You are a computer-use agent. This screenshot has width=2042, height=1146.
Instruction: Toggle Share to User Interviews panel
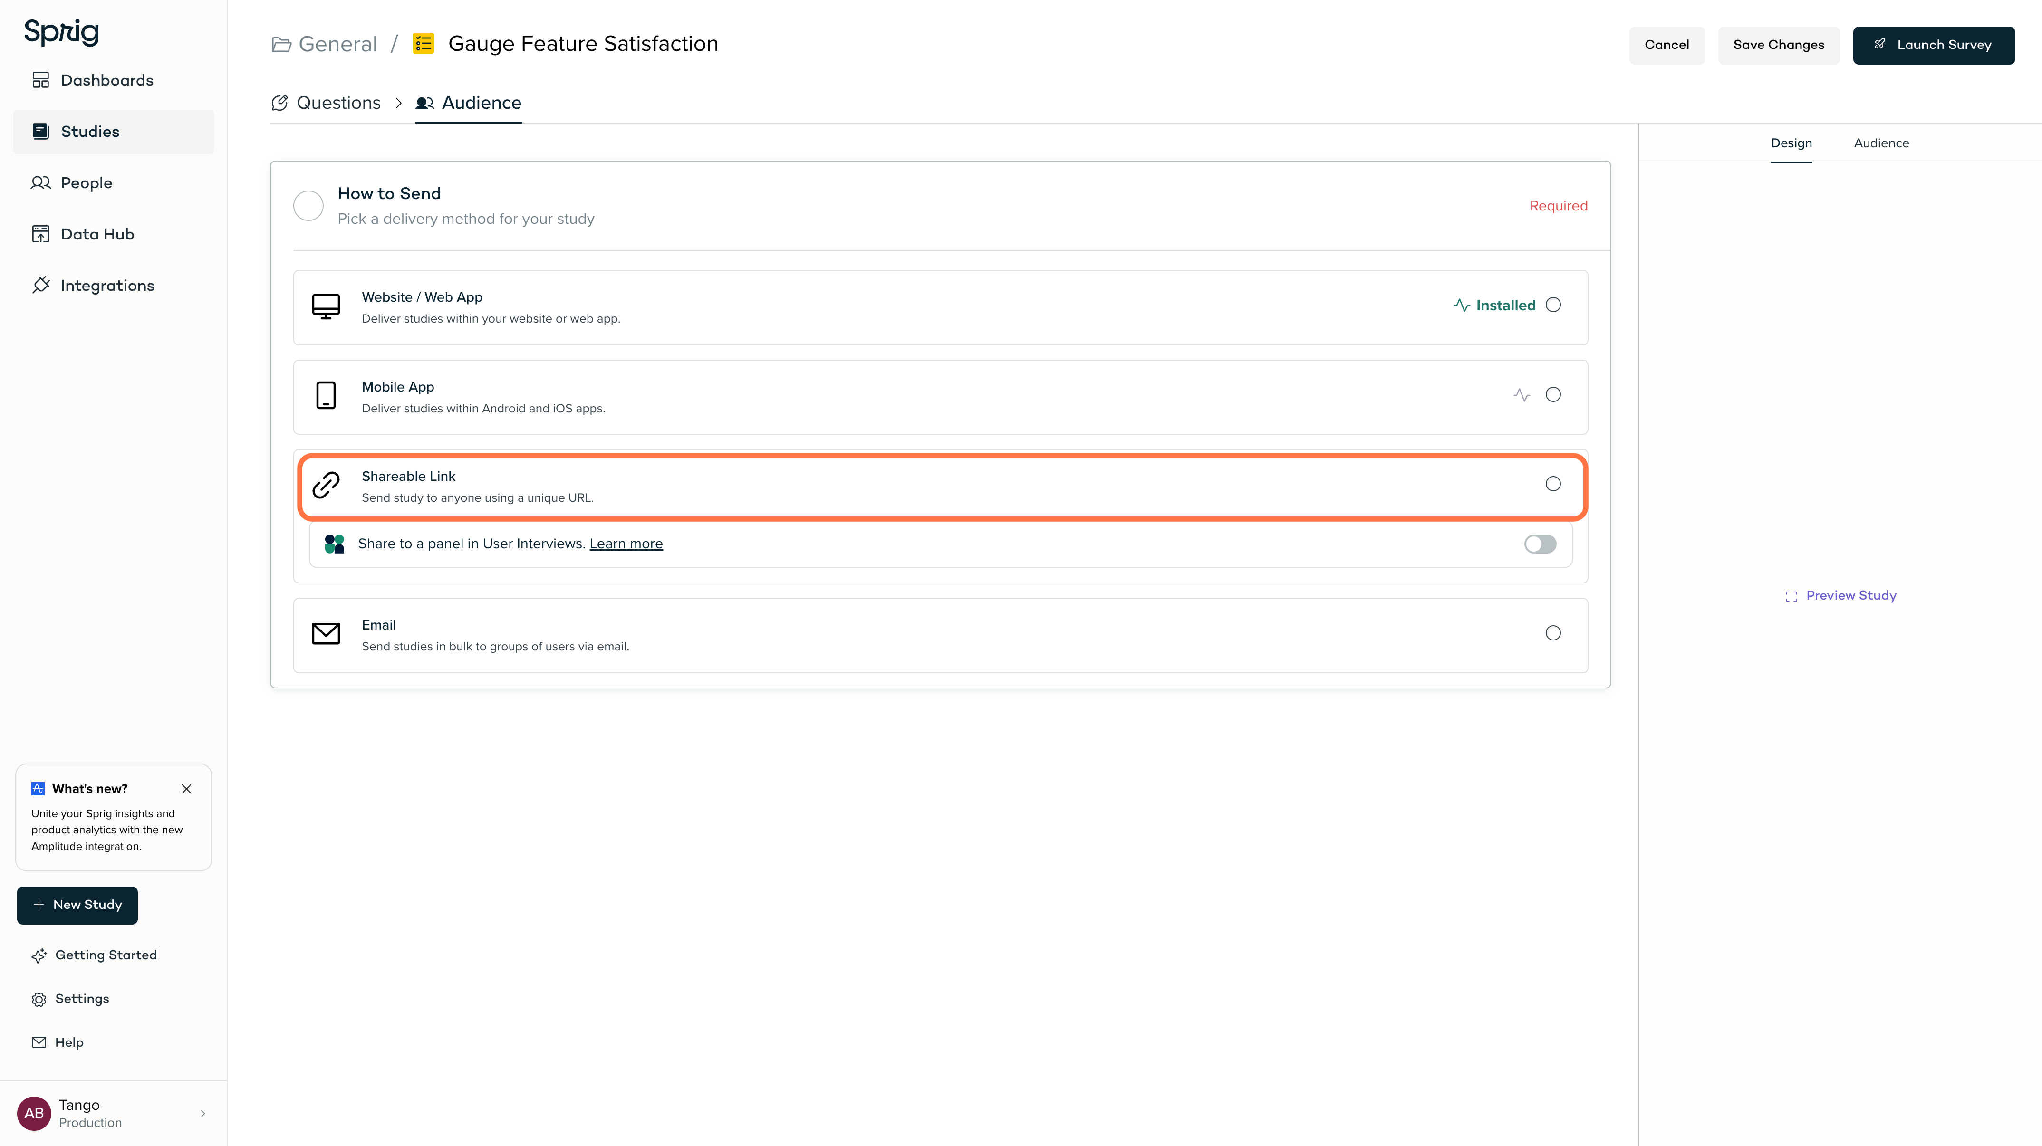(x=1540, y=544)
